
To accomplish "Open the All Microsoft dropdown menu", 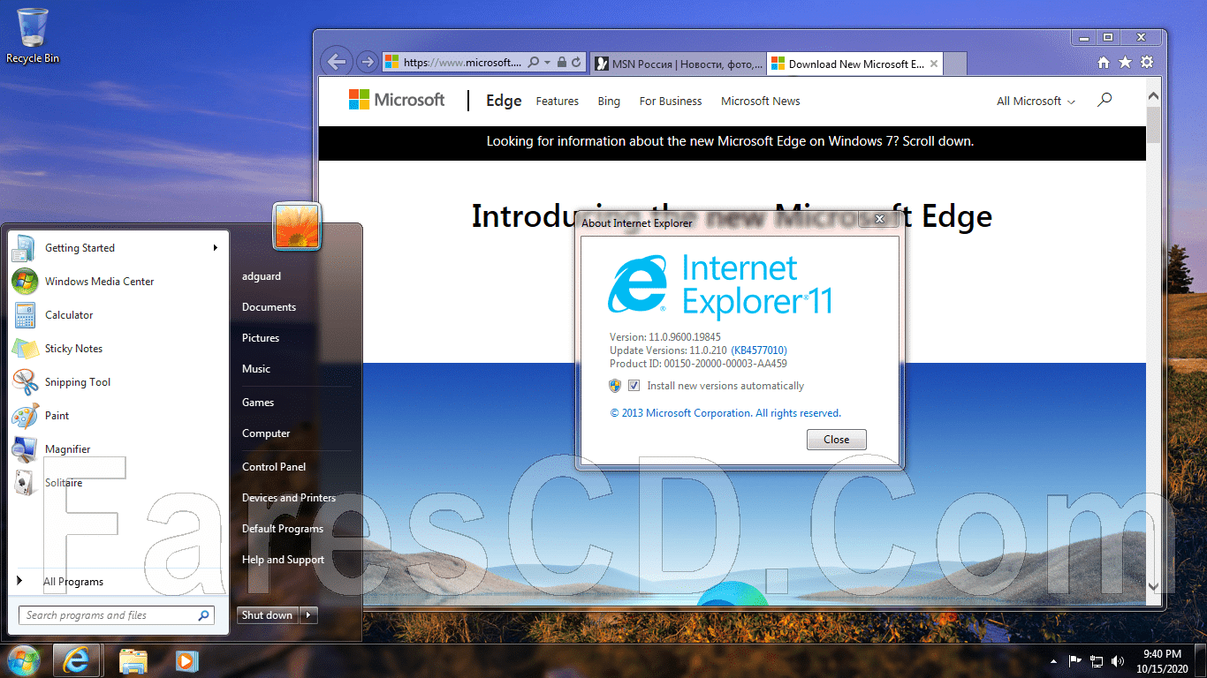I will pyautogui.click(x=1036, y=102).
